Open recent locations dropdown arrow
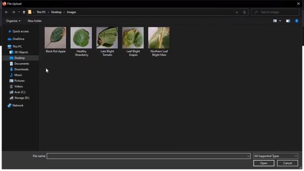The image size is (304, 171). (x=19, y=12)
